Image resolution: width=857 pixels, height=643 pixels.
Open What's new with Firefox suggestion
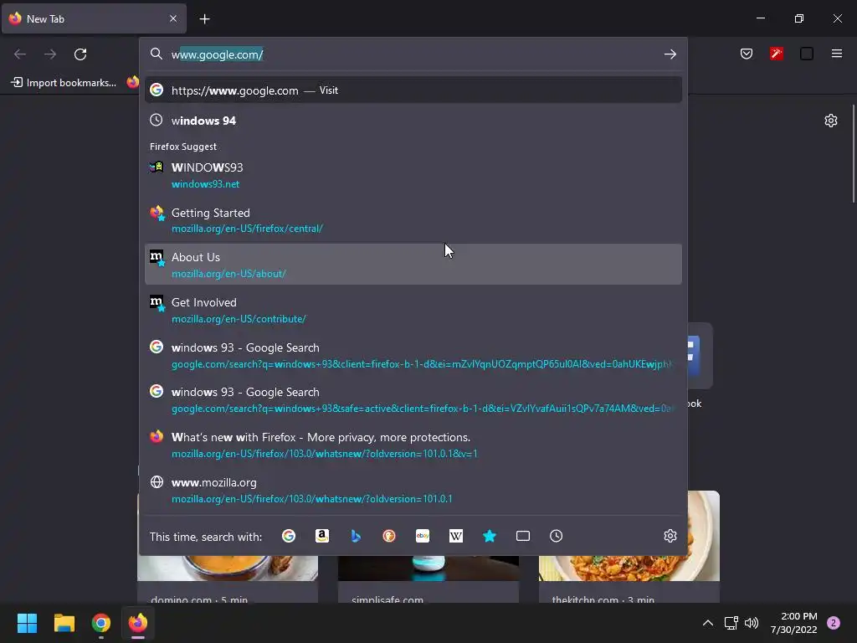pyautogui.click(x=413, y=445)
